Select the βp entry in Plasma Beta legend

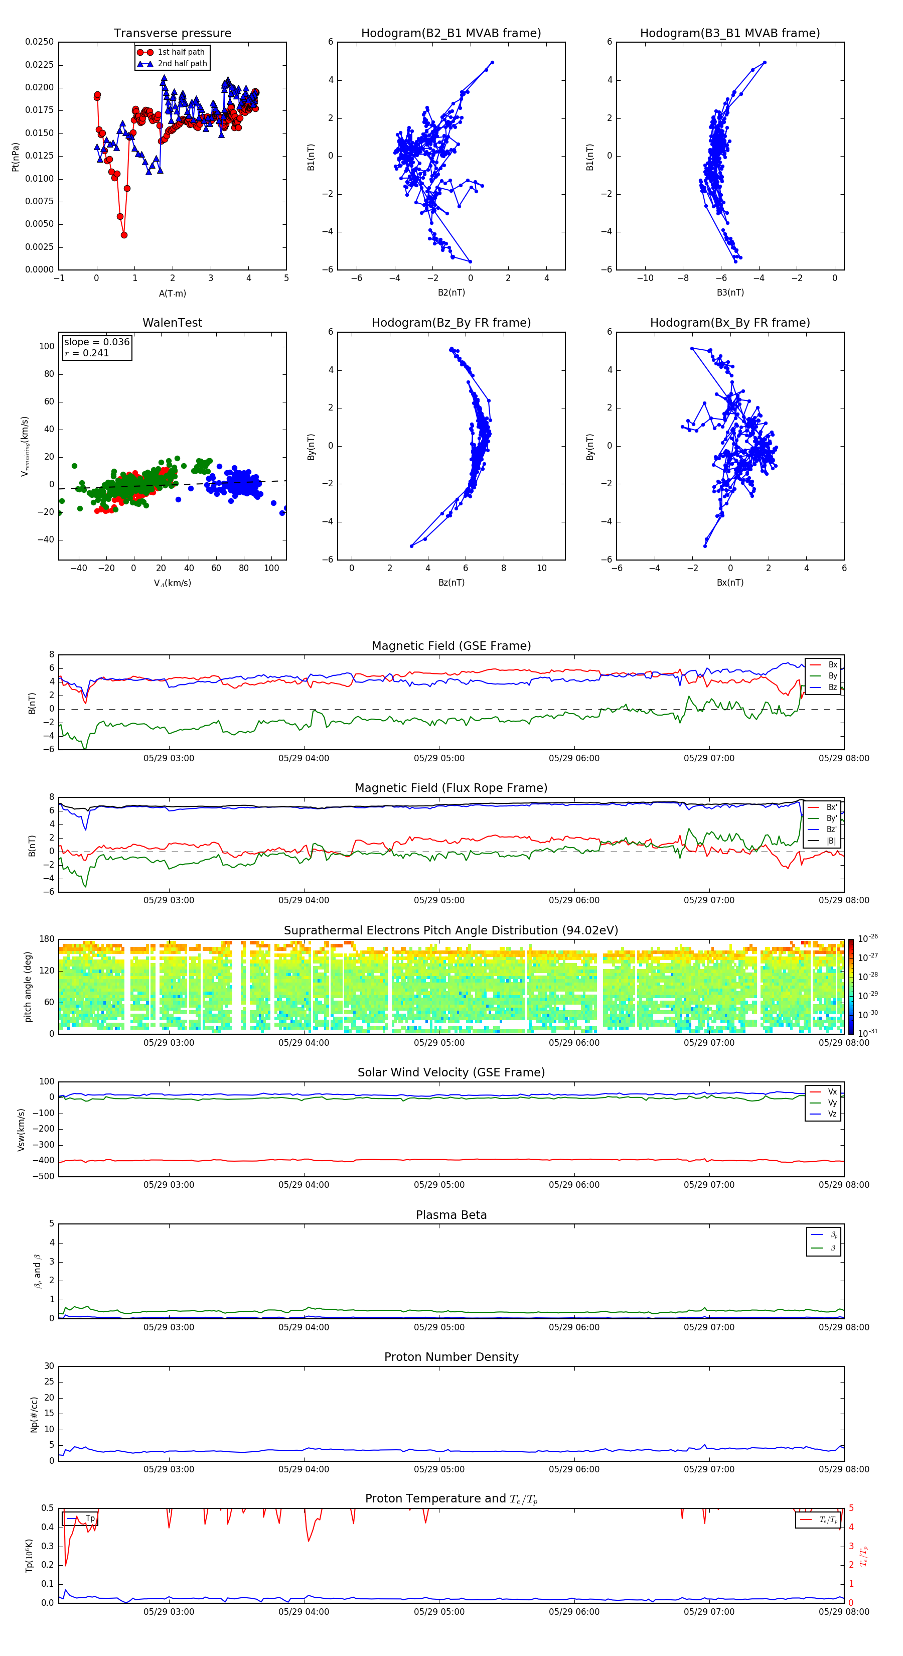coord(824,1235)
